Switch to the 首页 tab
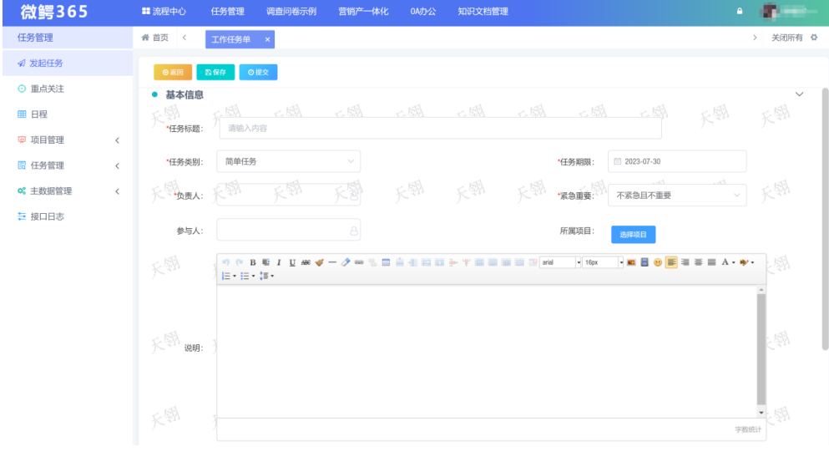The image size is (829, 457). pos(155,38)
